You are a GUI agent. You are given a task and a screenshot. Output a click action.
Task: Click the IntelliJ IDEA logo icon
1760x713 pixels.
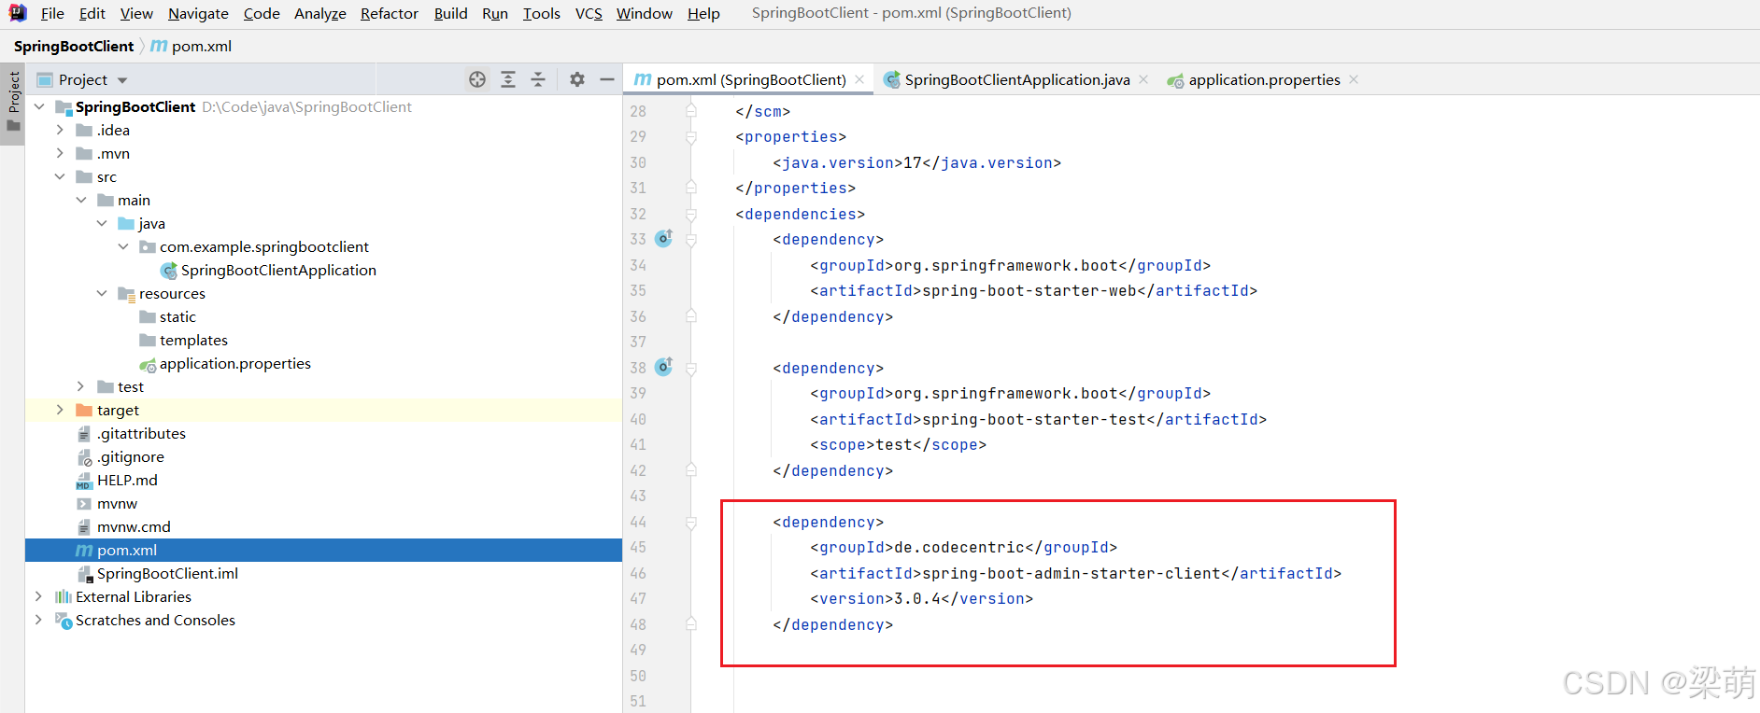(18, 13)
